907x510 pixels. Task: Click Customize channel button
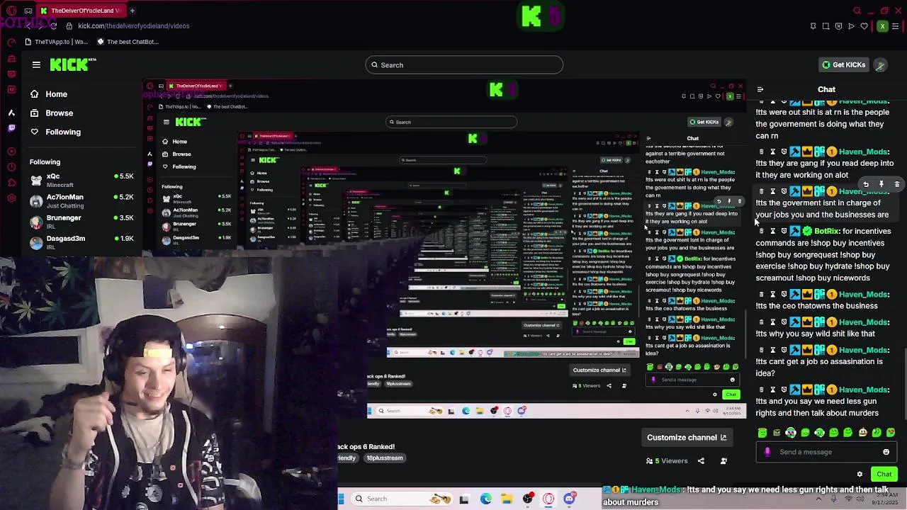[687, 438]
